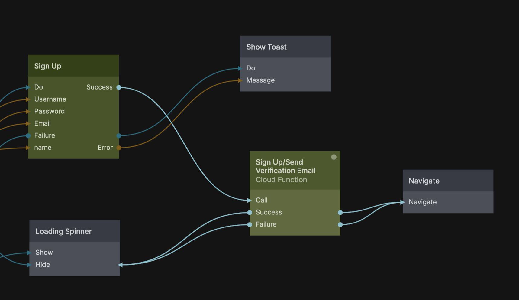The height and width of the screenshot is (300, 519).
Task: Click the Message input arrow on Show Toast
Action: tap(240, 80)
